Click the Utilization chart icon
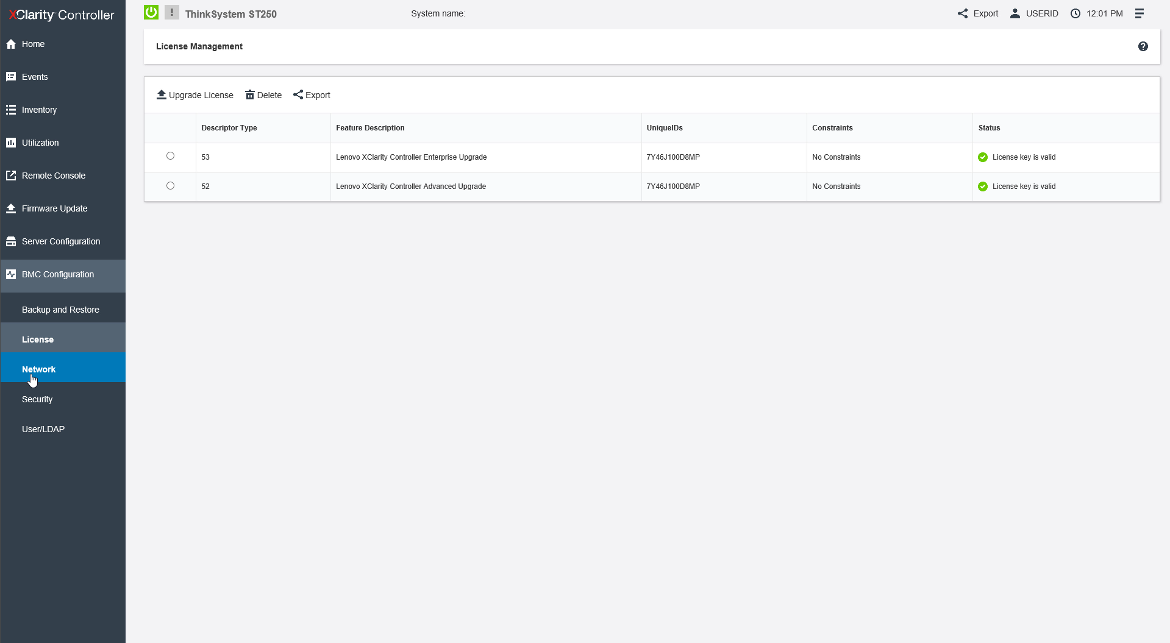Screen dimensions: 1170x643 11,143
